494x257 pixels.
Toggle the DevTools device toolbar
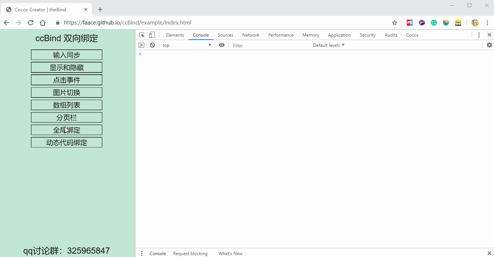(x=152, y=35)
